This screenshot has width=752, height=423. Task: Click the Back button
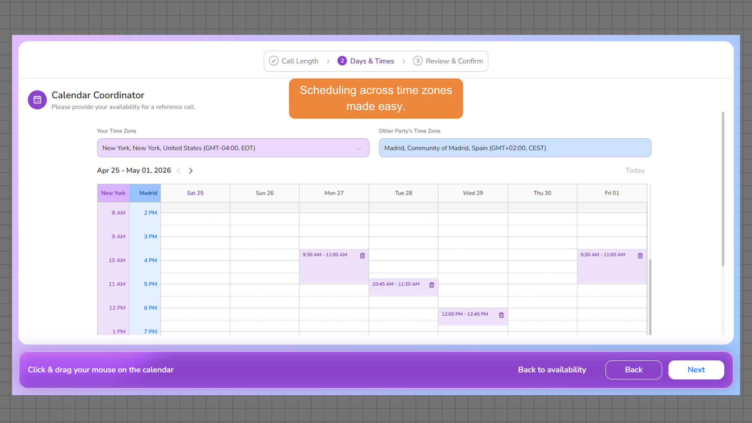pyautogui.click(x=633, y=370)
